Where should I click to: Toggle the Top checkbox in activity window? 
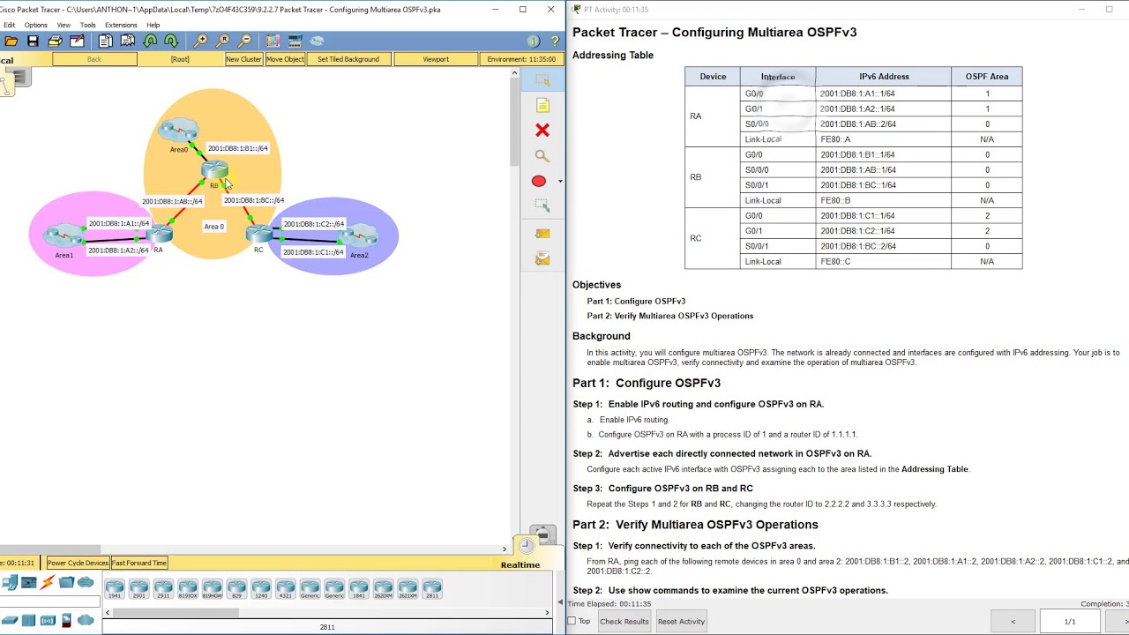click(572, 621)
